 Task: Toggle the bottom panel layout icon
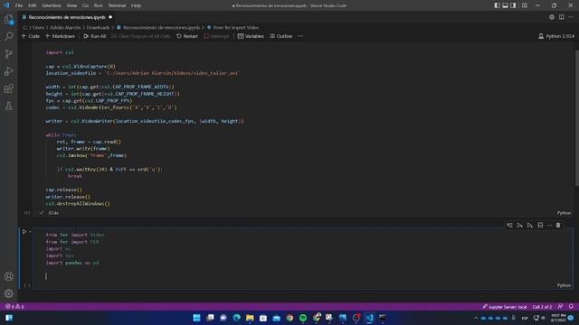tap(505, 5)
